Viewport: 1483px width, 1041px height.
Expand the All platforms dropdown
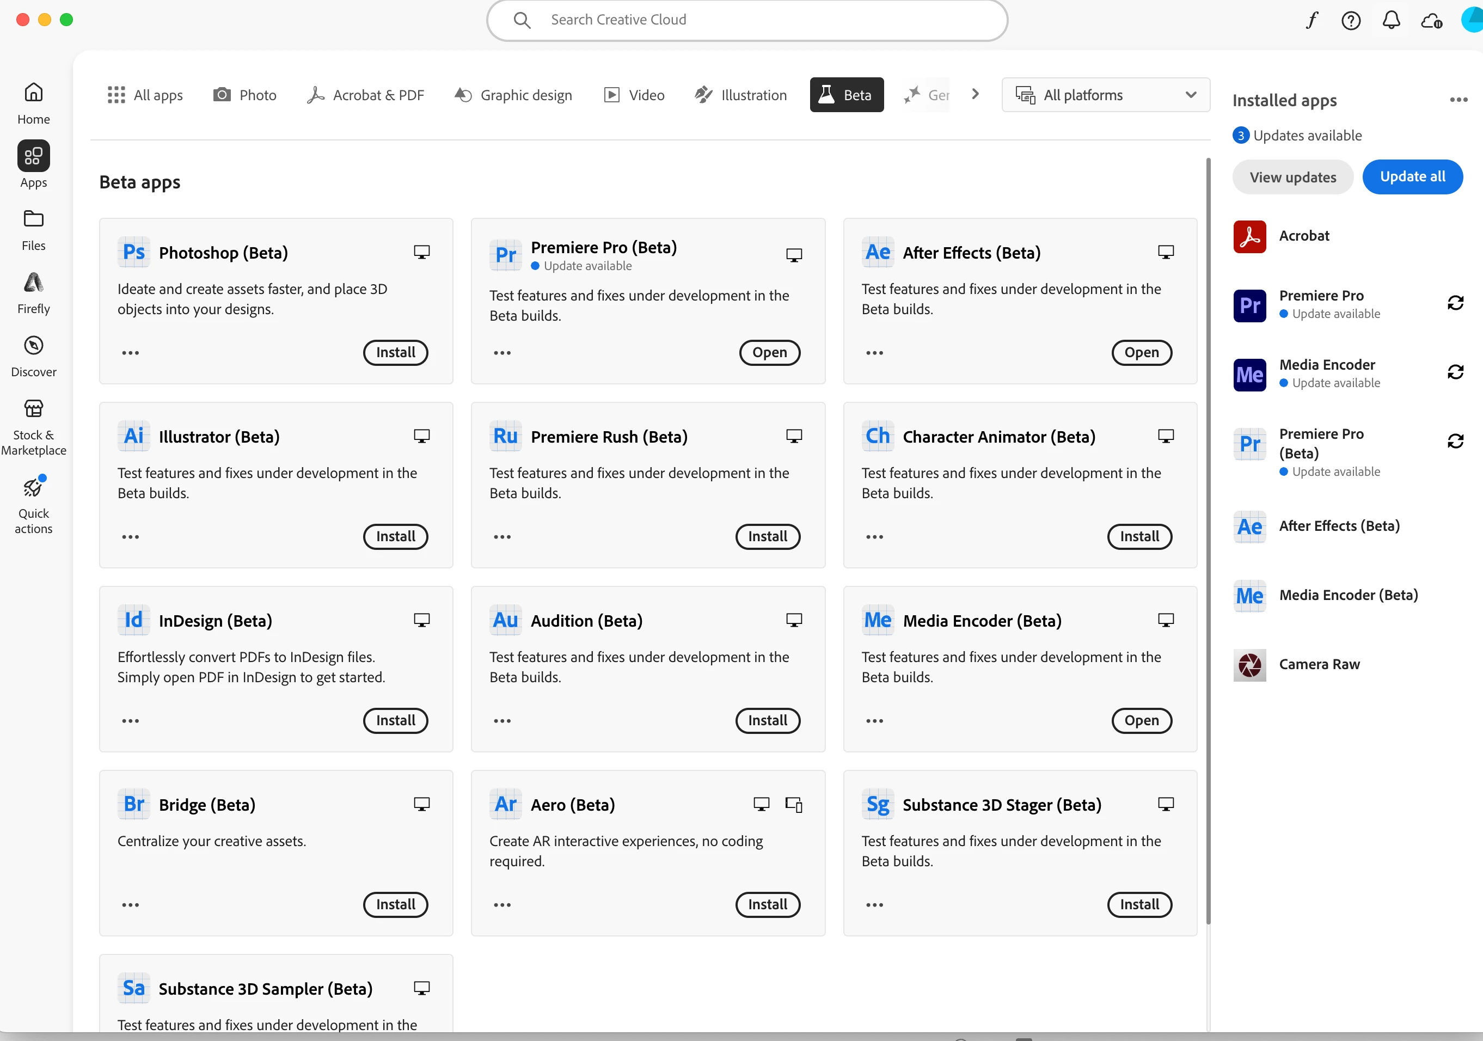pyautogui.click(x=1105, y=95)
